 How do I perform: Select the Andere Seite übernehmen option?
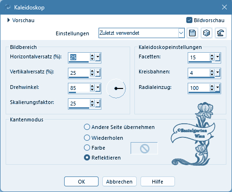point(87,127)
